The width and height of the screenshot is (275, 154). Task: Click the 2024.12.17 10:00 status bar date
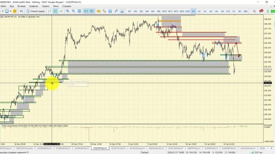pos(176,152)
